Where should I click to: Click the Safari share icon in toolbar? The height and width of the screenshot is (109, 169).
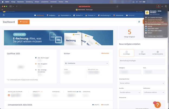[x=158, y=6]
